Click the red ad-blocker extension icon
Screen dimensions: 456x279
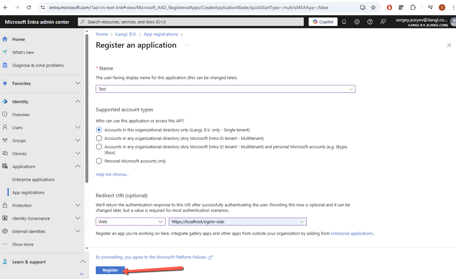(389, 7)
